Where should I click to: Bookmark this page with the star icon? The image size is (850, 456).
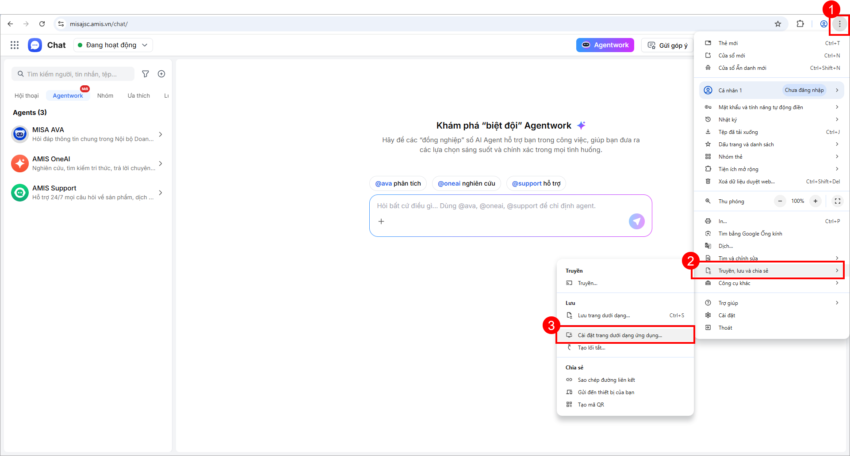778,24
